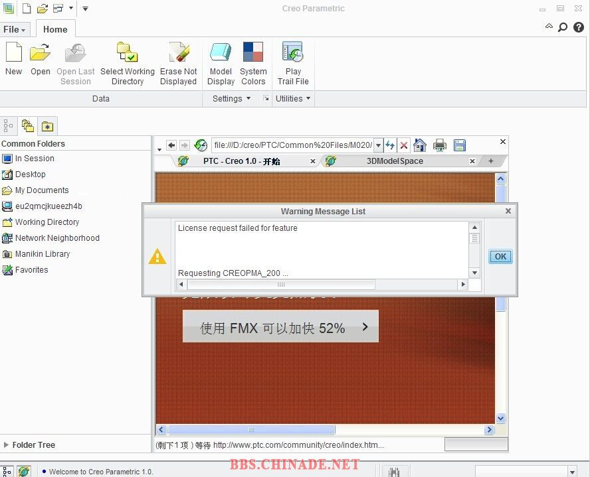590x477 pixels.
Task: Open command search magnifier icon
Action: tap(563, 27)
